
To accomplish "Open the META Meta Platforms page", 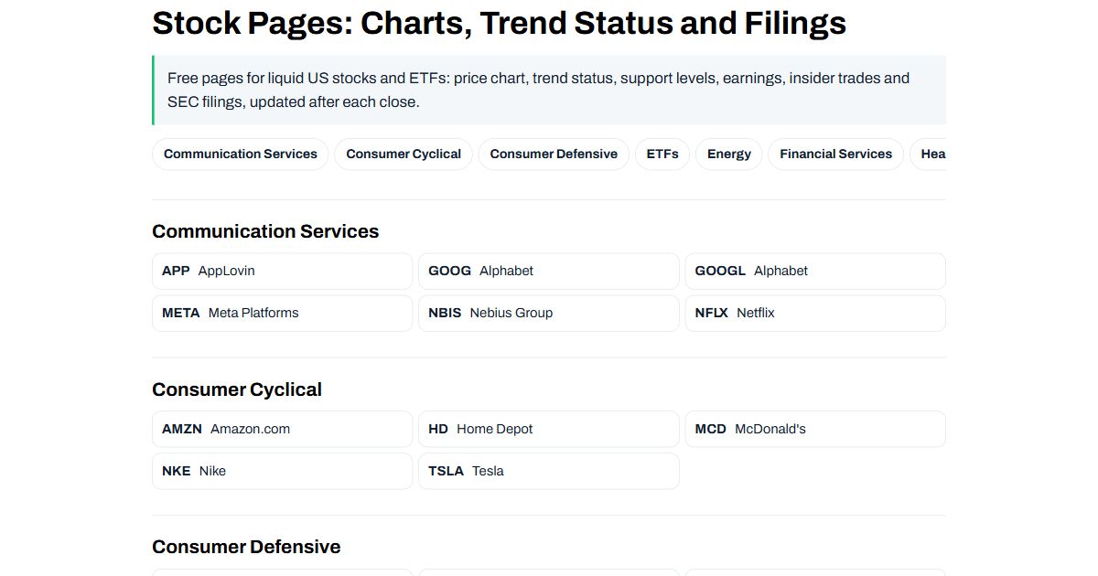I will [x=283, y=313].
